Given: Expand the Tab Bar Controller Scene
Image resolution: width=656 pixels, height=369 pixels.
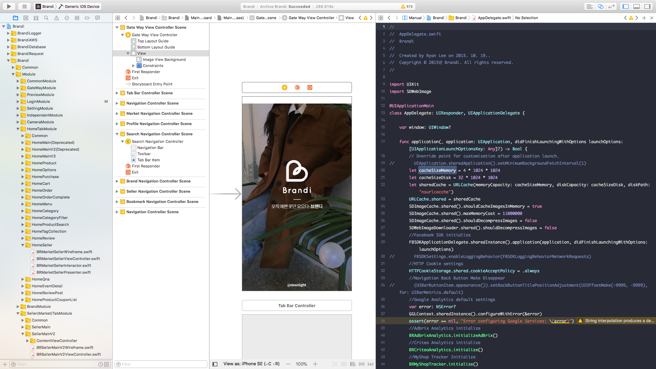Looking at the screenshot, I should [117, 93].
